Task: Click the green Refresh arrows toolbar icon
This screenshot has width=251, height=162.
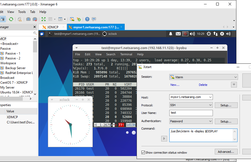Action: click(11, 19)
